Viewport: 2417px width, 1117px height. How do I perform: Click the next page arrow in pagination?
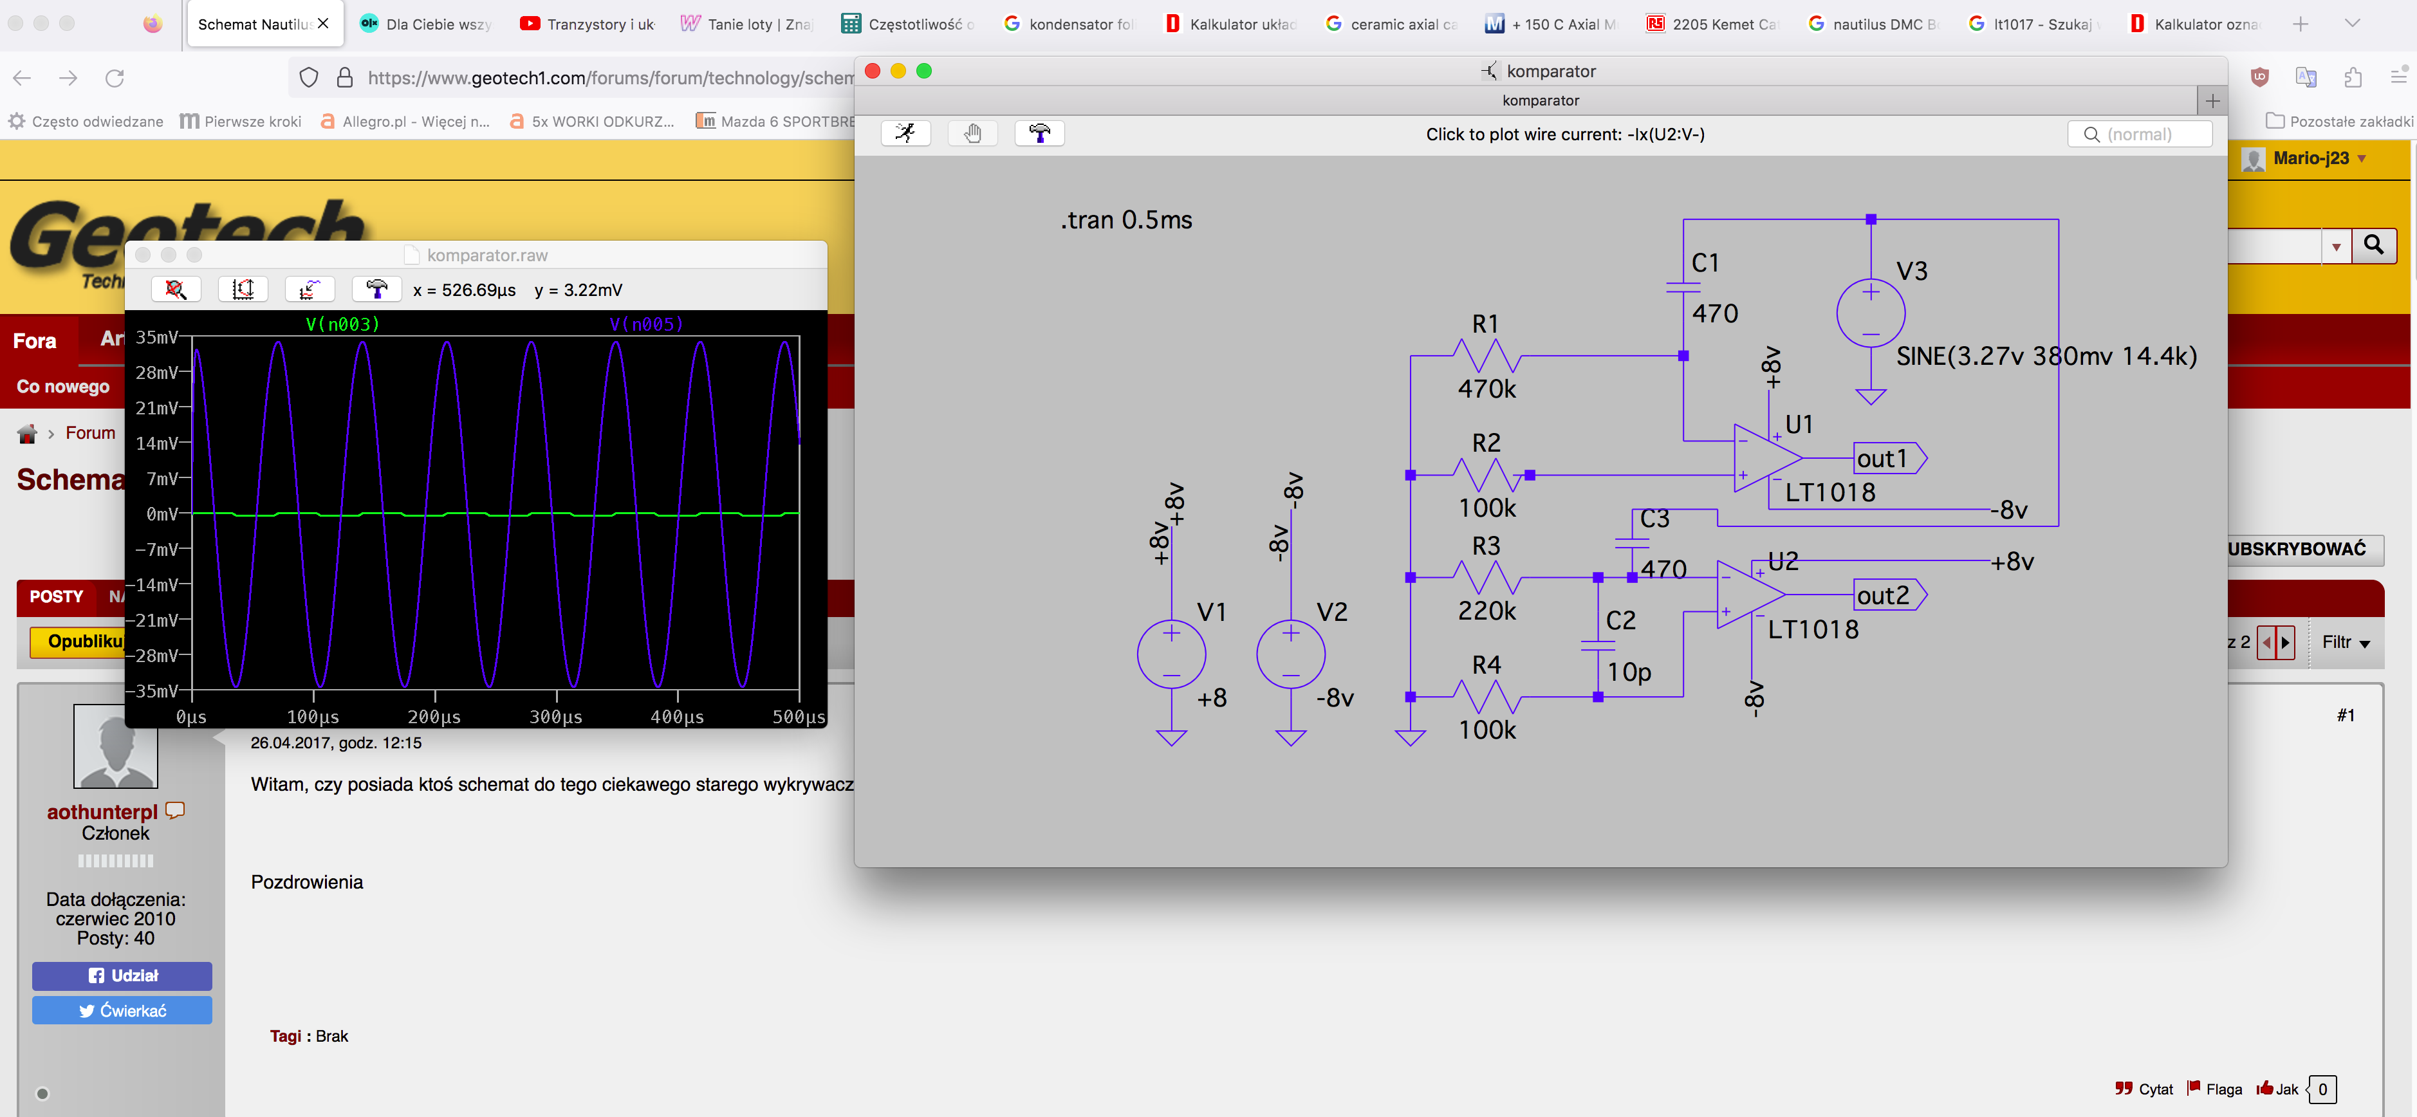click(2284, 642)
